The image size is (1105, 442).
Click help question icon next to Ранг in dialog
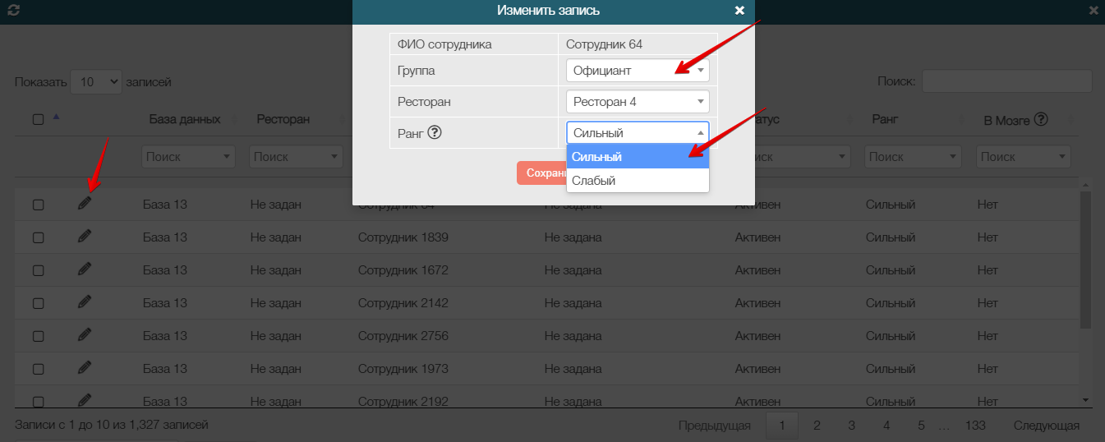click(x=435, y=132)
